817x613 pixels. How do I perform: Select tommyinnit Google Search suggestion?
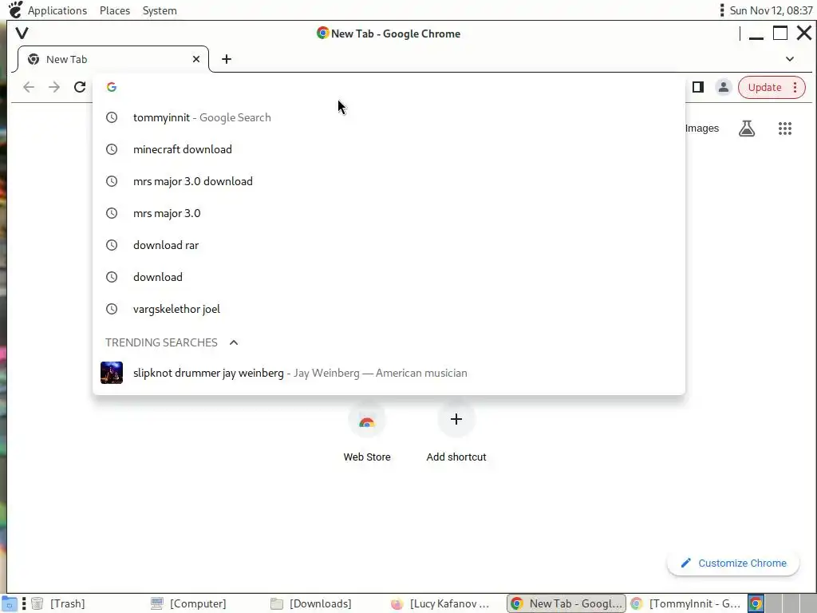389,118
